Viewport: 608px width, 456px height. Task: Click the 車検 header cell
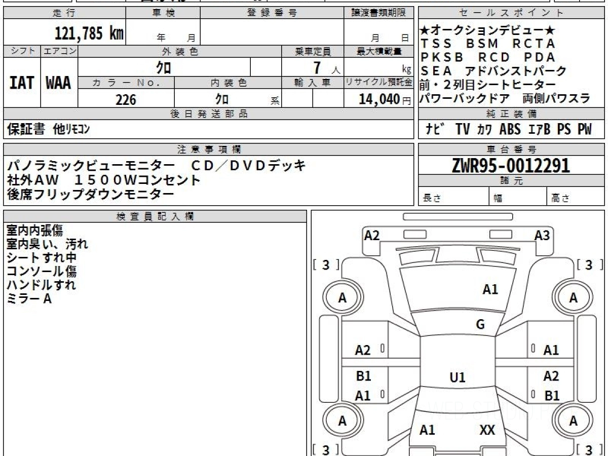click(x=163, y=13)
